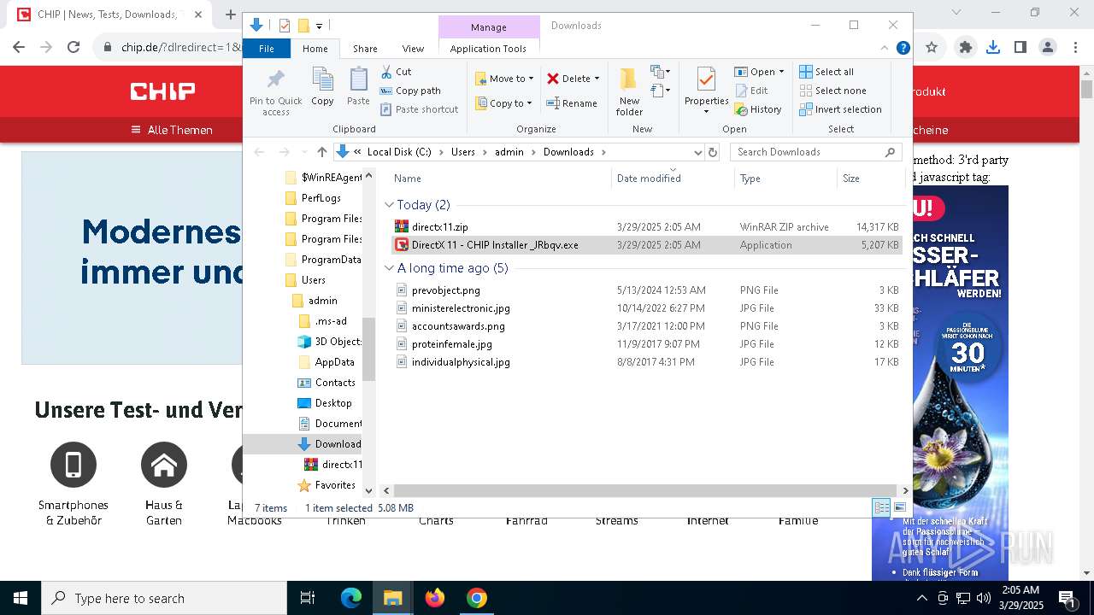Switch to Details view layout icon
This screenshot has height=615, width=1094.
coord(881,507)
